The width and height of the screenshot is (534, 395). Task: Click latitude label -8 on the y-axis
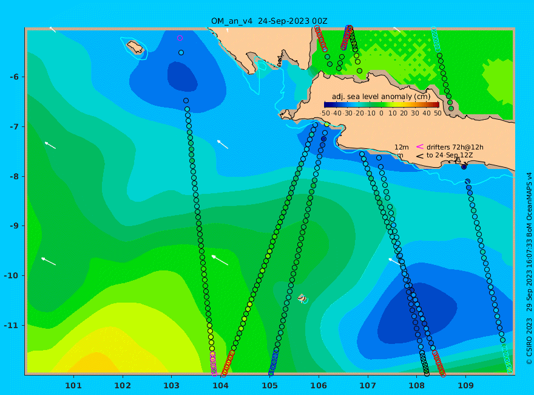tap(14, 177)
